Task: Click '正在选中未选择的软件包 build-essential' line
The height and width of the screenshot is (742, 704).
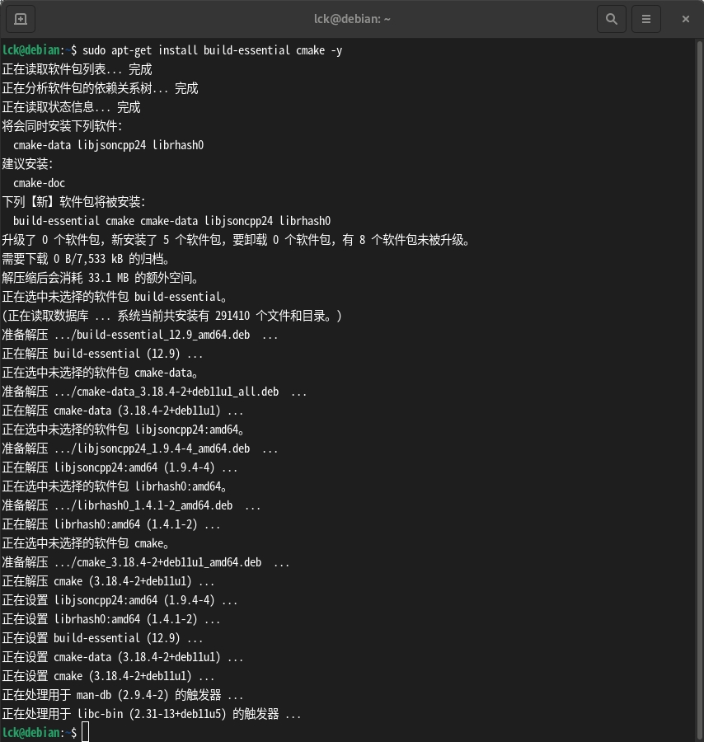Action: pos(115,297)
